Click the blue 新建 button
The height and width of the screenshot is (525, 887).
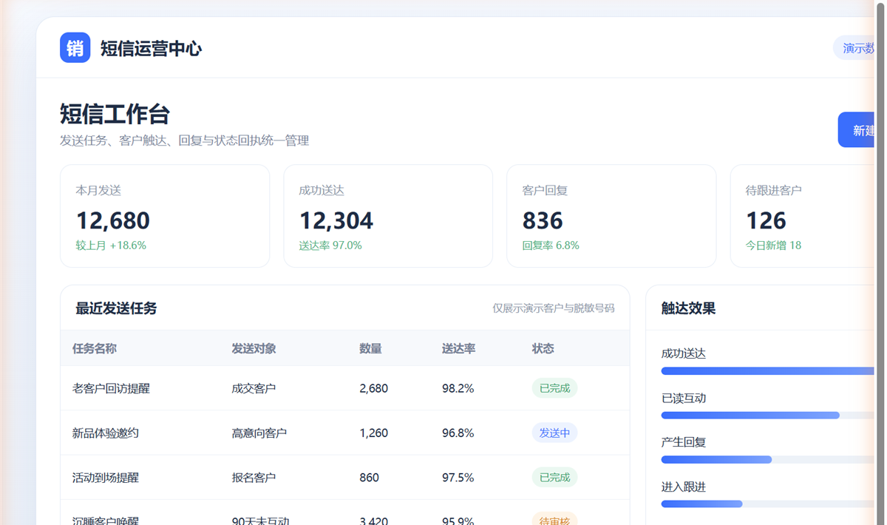tap(857, 130)
